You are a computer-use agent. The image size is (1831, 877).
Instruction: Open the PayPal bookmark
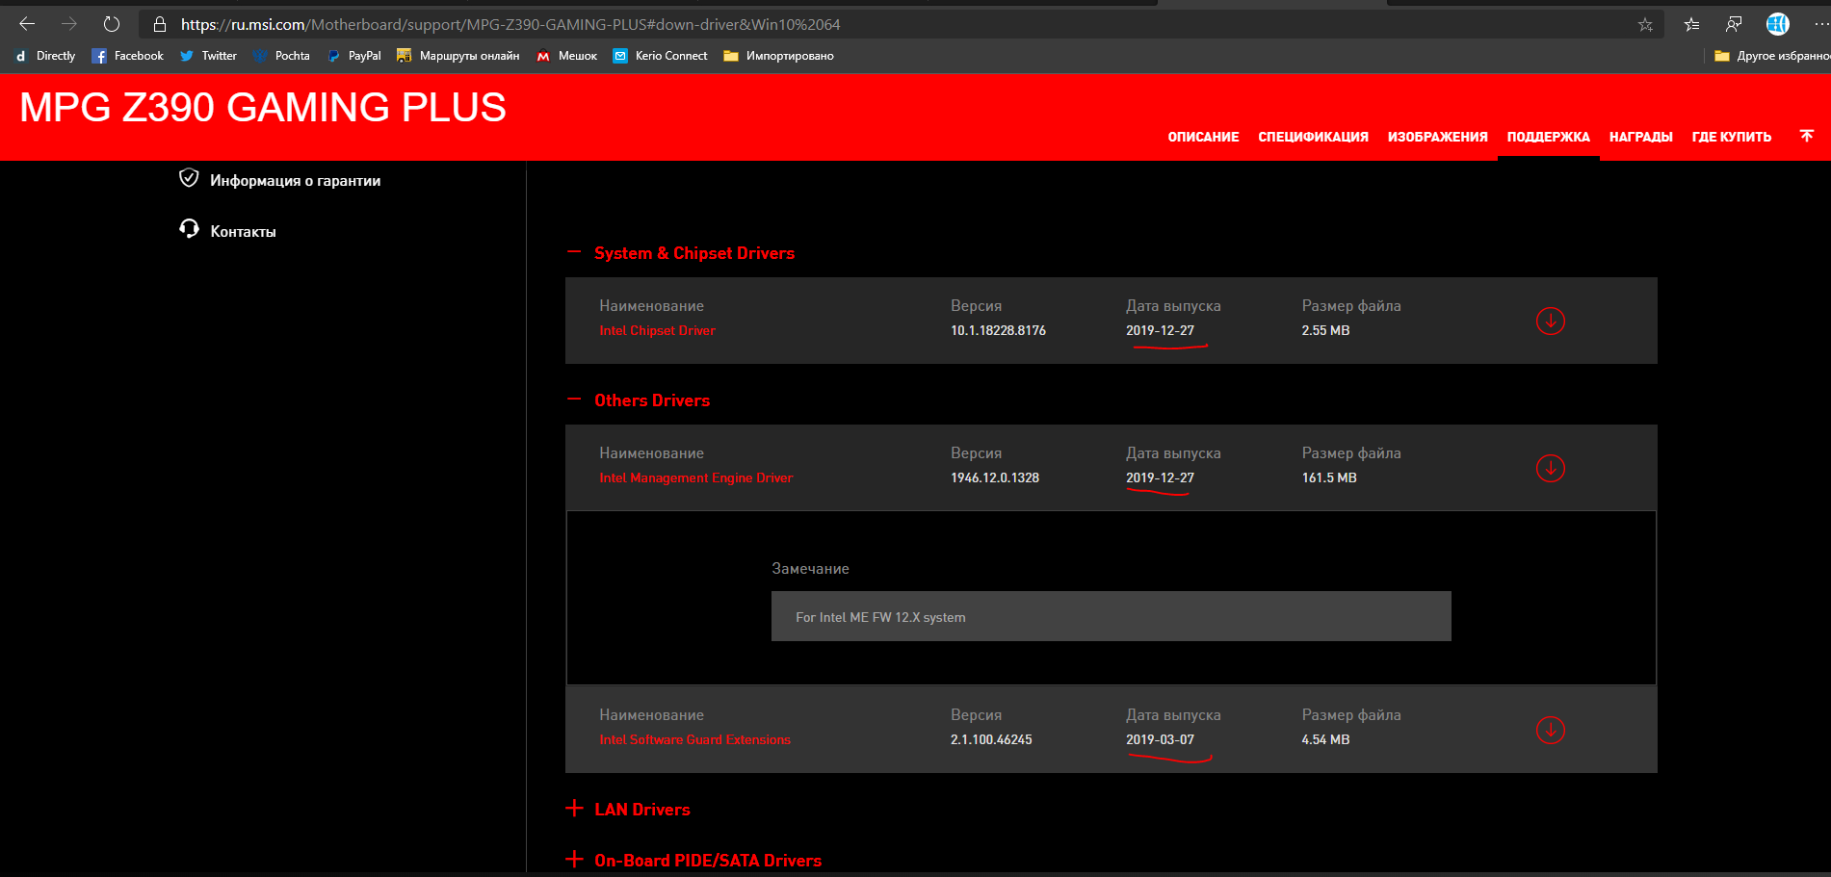pos(353,56)
